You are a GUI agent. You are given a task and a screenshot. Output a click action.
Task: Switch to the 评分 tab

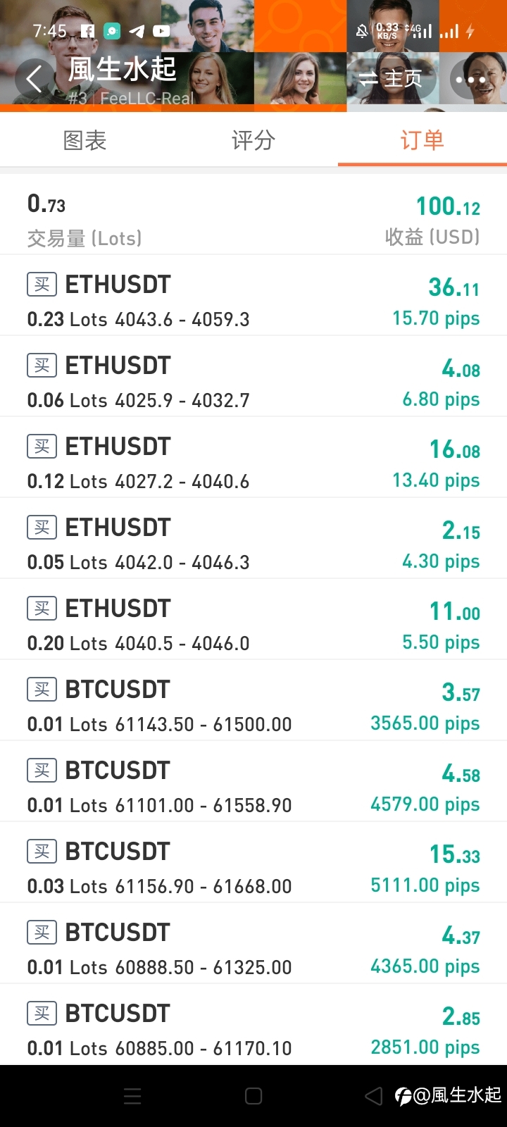pyautogui.click(x=254, y=140)
